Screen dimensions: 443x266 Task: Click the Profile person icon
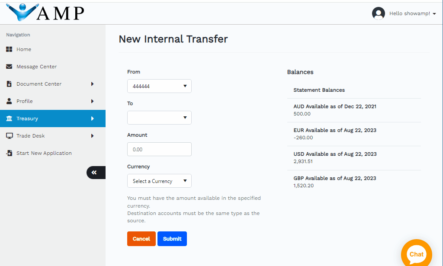9,101
